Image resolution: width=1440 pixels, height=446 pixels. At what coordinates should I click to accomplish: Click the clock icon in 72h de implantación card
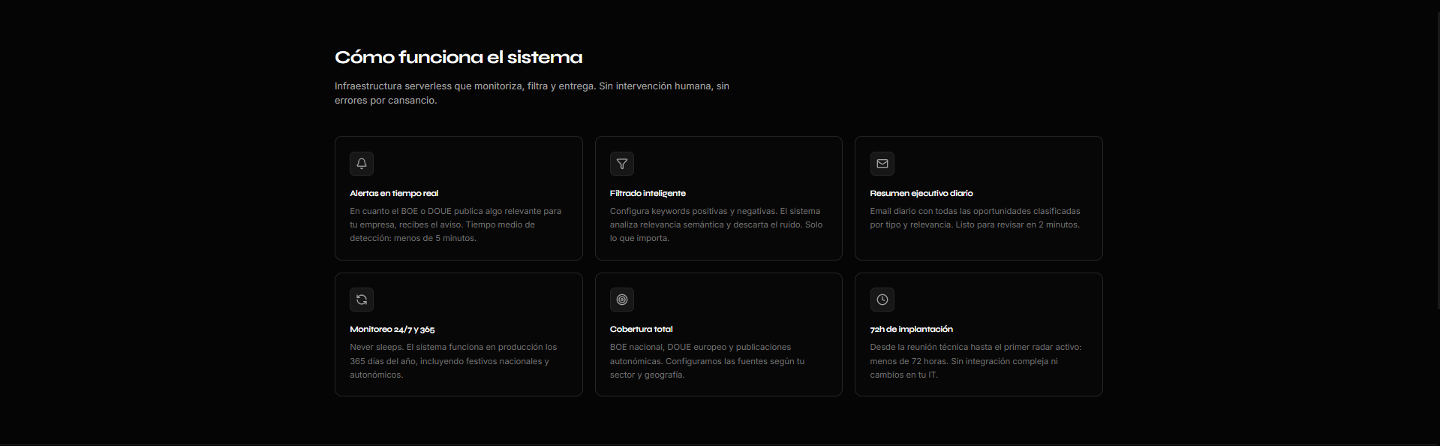[x=882, y=300]
